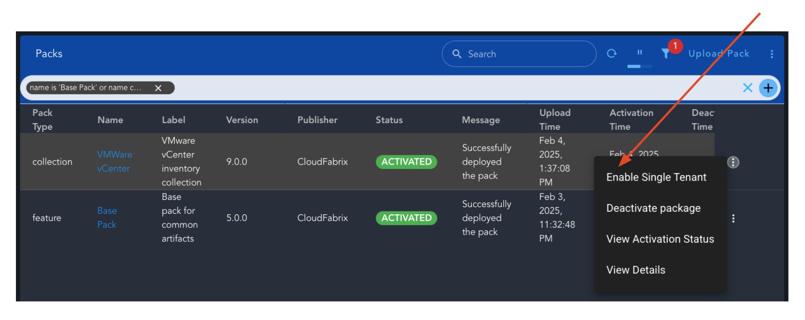This screenshot has height=320, width=805.
Task: Open the Packs header three-dot menu
Action: pyautogui.click(x=772, y=54)
